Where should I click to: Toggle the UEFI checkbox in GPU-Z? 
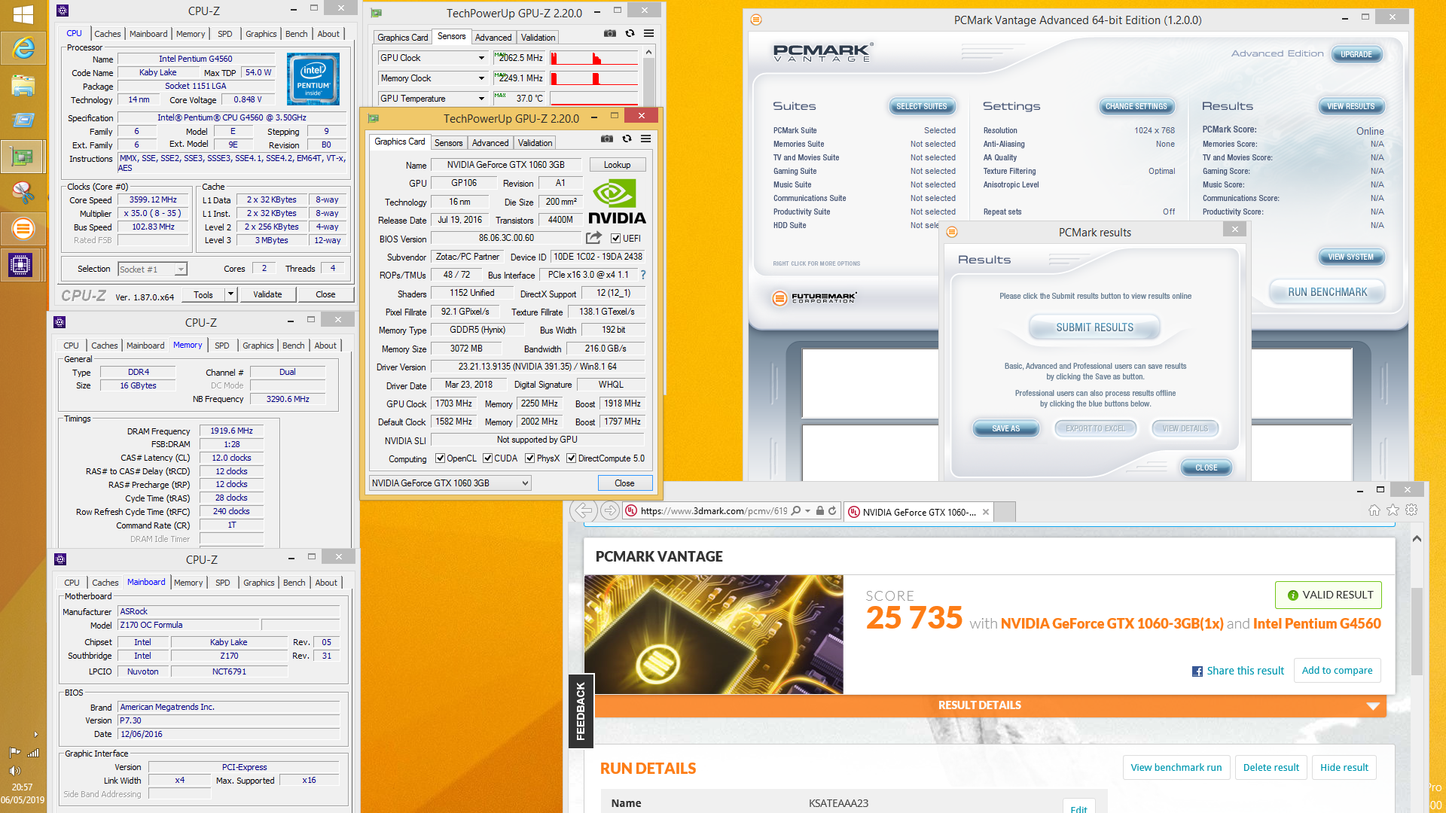point(616,239)
